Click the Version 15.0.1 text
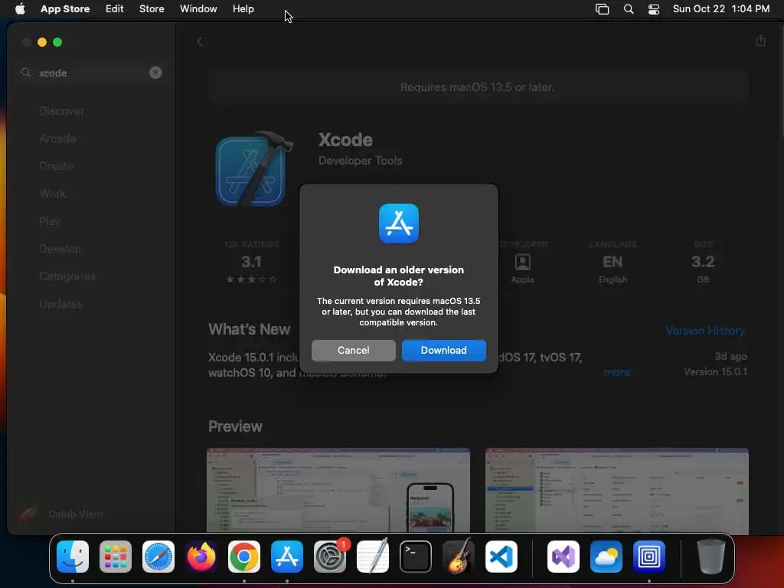 (x=715, y=371)
